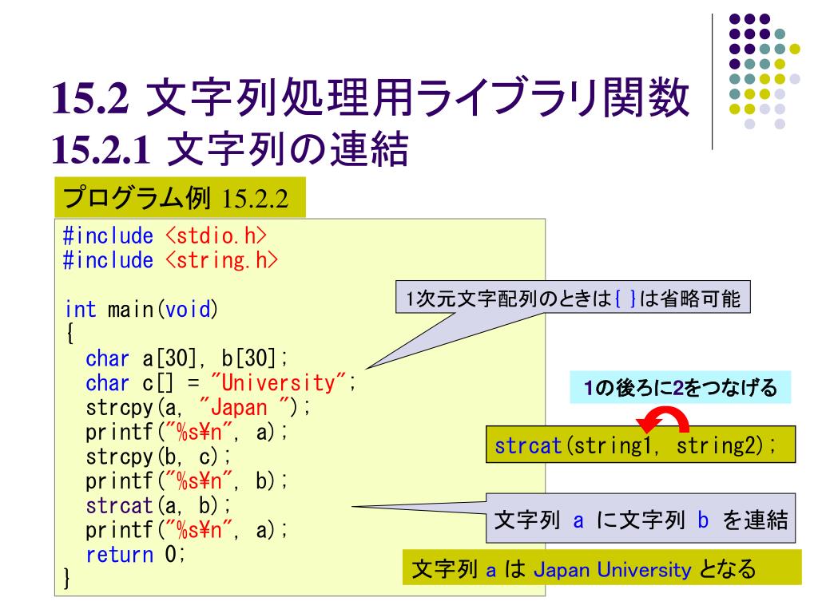
Task: Click the callout "文字列 a に文字列 b を連結"
Action: click(641, 519)
